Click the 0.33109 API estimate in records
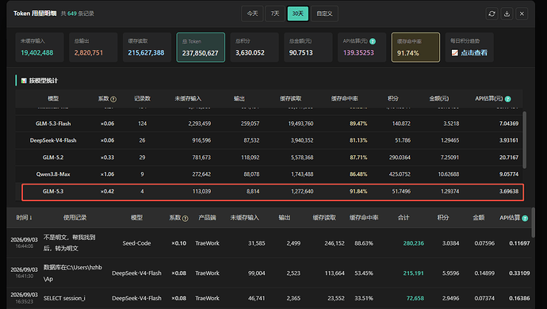 click(519, 273)
